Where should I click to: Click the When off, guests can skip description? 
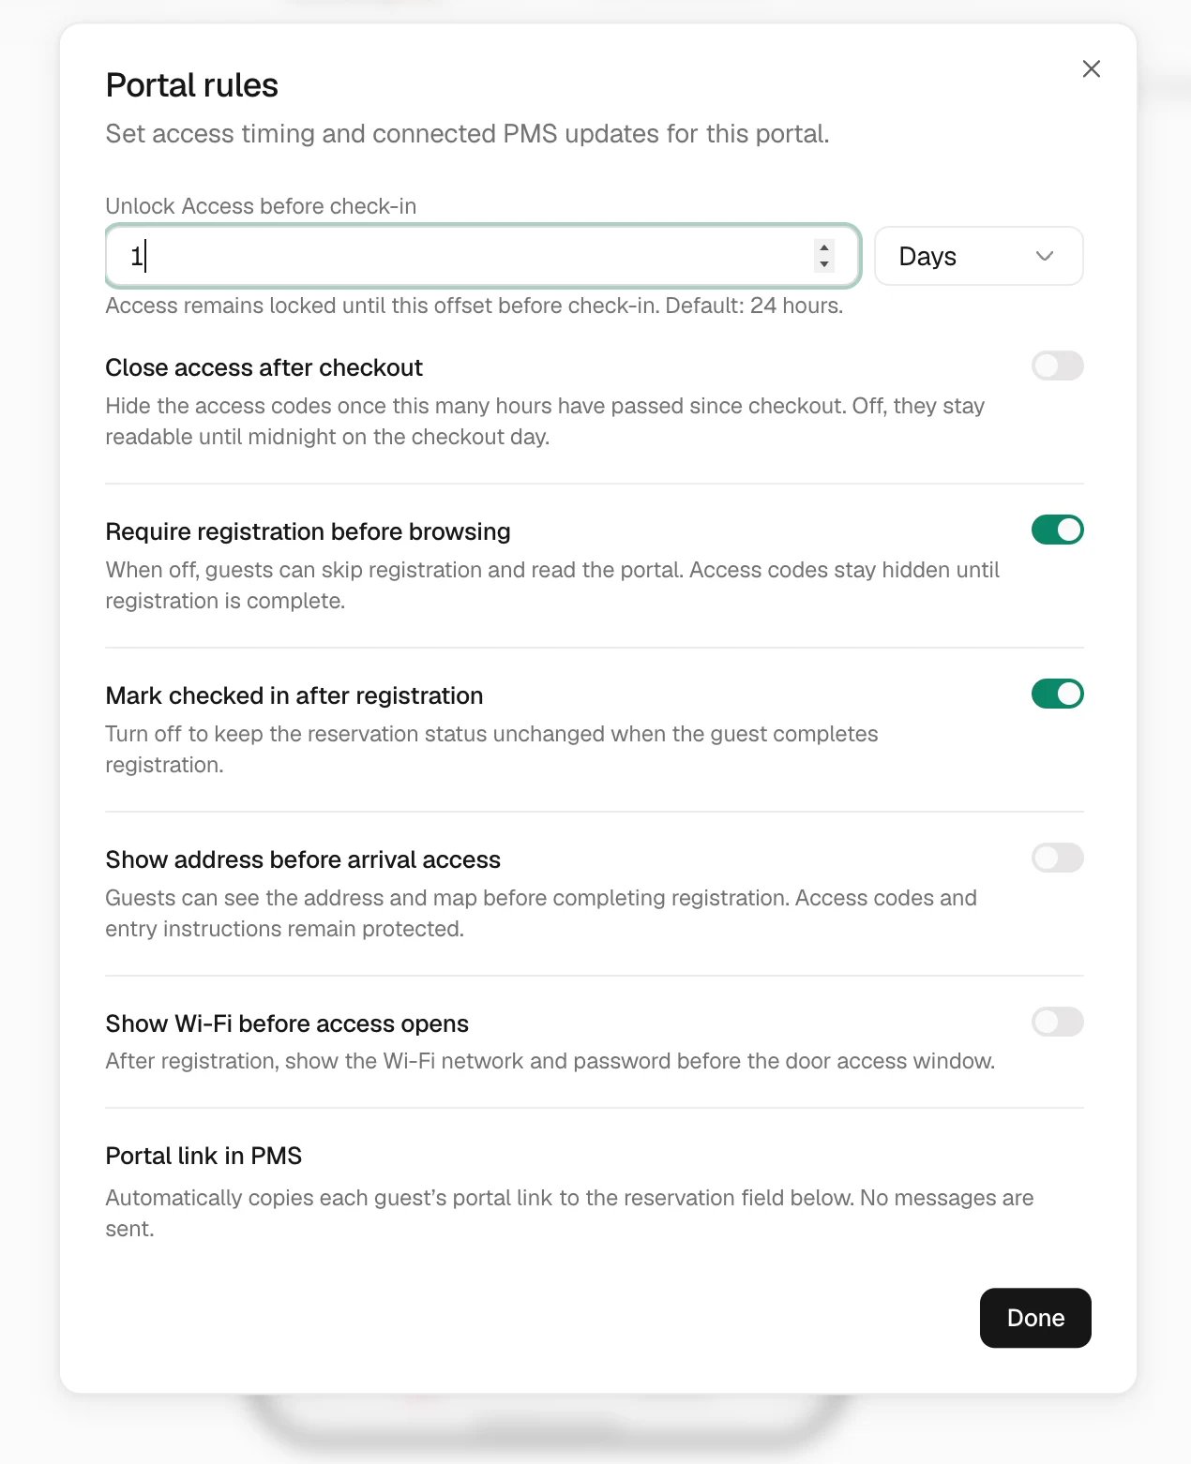552,585
